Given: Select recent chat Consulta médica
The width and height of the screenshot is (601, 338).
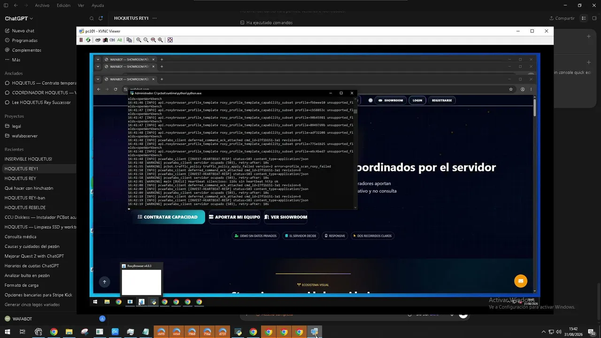Looking at the screenshot, I should 39,237.
